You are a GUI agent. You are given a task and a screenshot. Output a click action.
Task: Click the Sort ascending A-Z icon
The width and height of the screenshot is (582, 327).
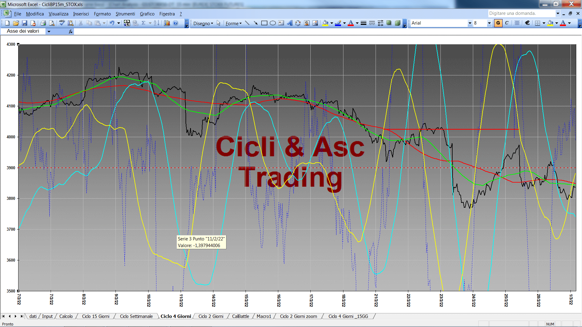(x=156, y=23)
